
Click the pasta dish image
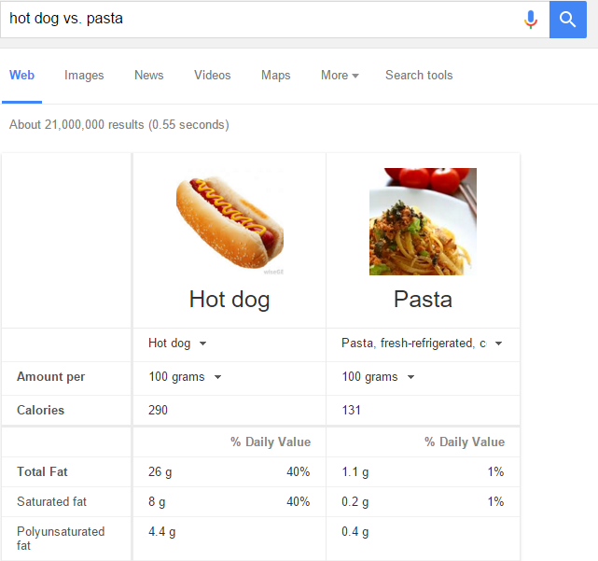tap(423, 222)
